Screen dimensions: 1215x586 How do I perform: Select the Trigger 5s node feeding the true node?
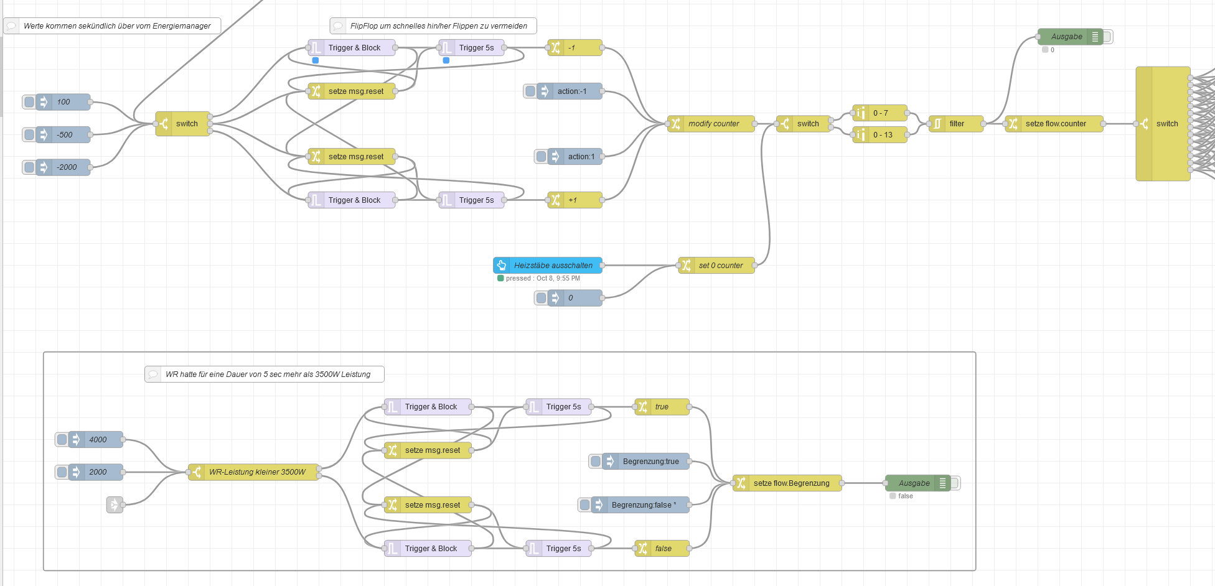tap(558, 407)
